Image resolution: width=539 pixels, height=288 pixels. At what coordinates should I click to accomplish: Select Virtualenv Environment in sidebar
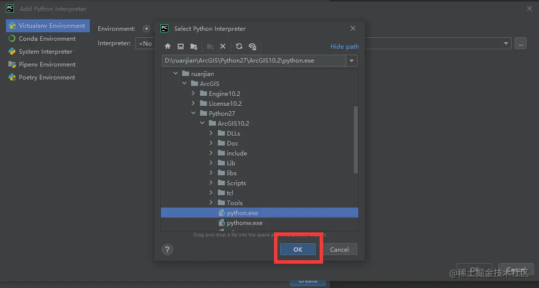click(48, 26)
